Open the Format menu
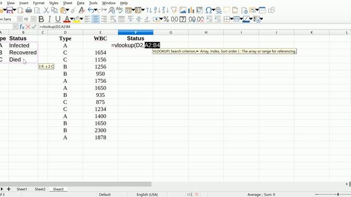 pos(39,3)
